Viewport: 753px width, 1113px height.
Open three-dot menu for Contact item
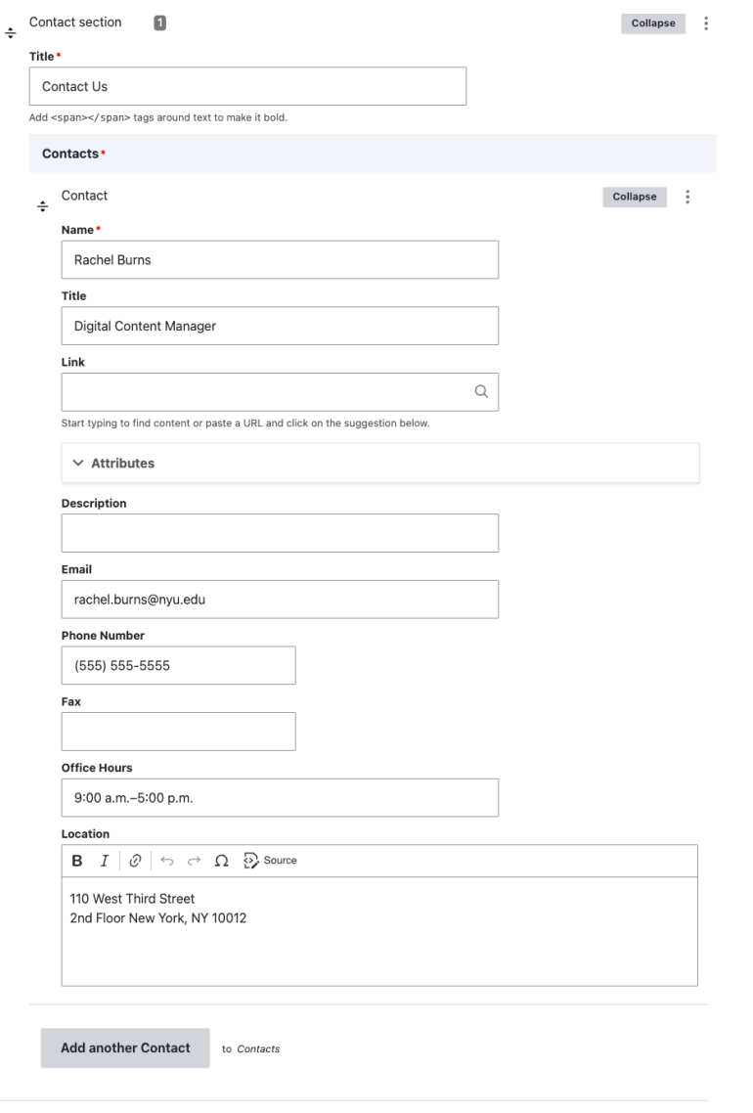(x=687, y=197)
